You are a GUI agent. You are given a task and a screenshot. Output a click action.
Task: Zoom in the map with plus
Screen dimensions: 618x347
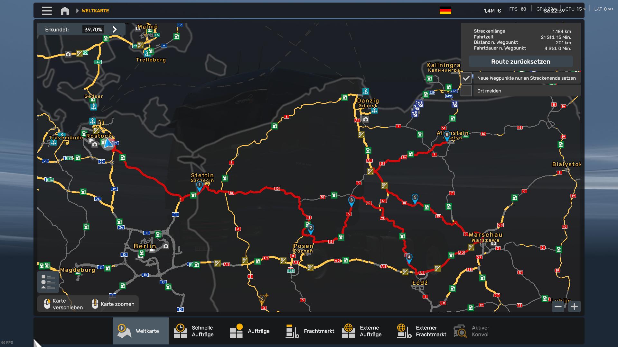[574, 307]
